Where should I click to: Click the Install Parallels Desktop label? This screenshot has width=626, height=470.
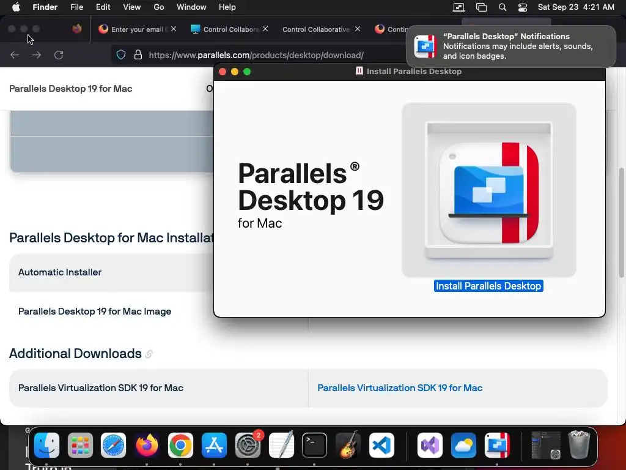pyautogui.click(x=488, y=286)
